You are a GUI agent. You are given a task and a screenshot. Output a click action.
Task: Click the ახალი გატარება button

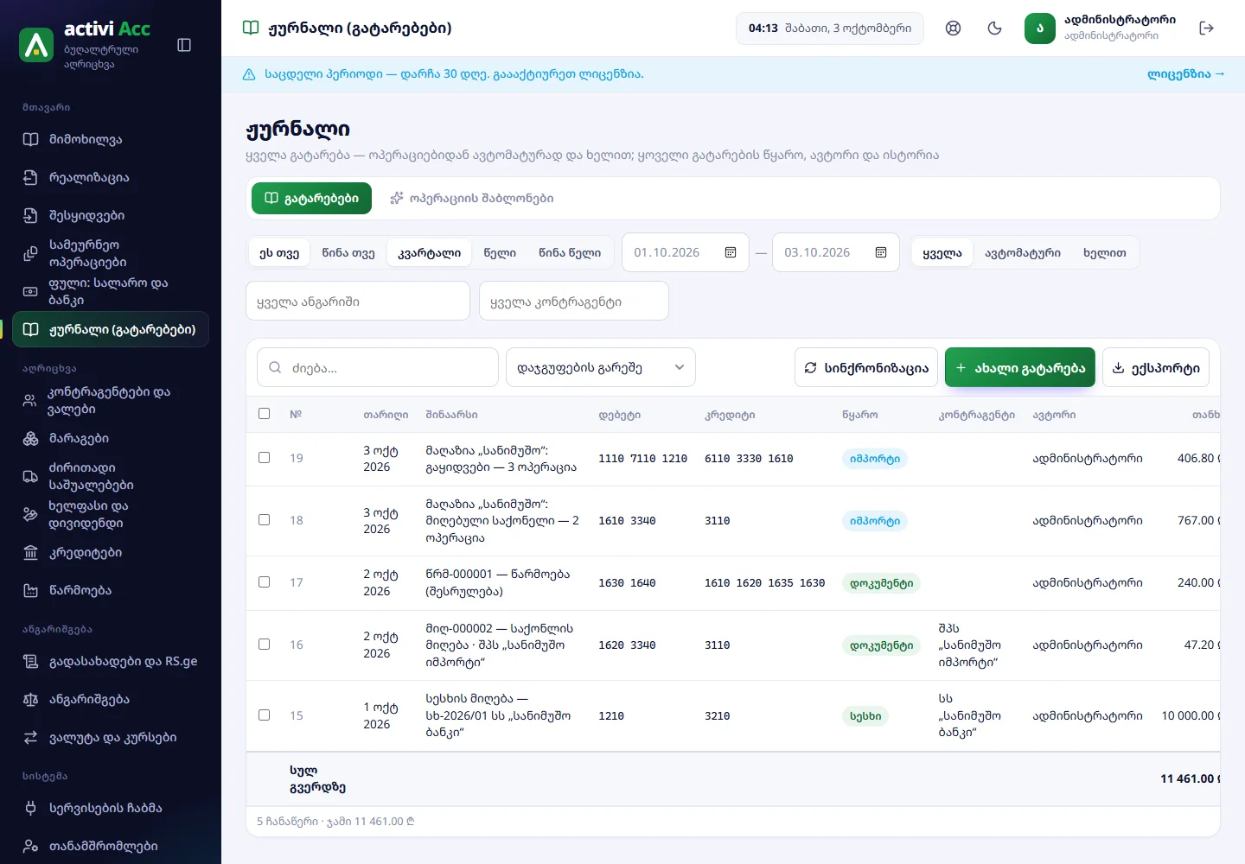point(1020,368)
